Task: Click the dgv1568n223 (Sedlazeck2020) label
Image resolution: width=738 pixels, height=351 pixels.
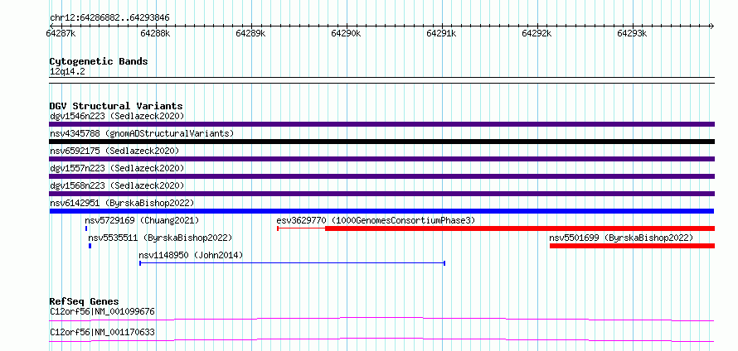Action: coord(117,185)
